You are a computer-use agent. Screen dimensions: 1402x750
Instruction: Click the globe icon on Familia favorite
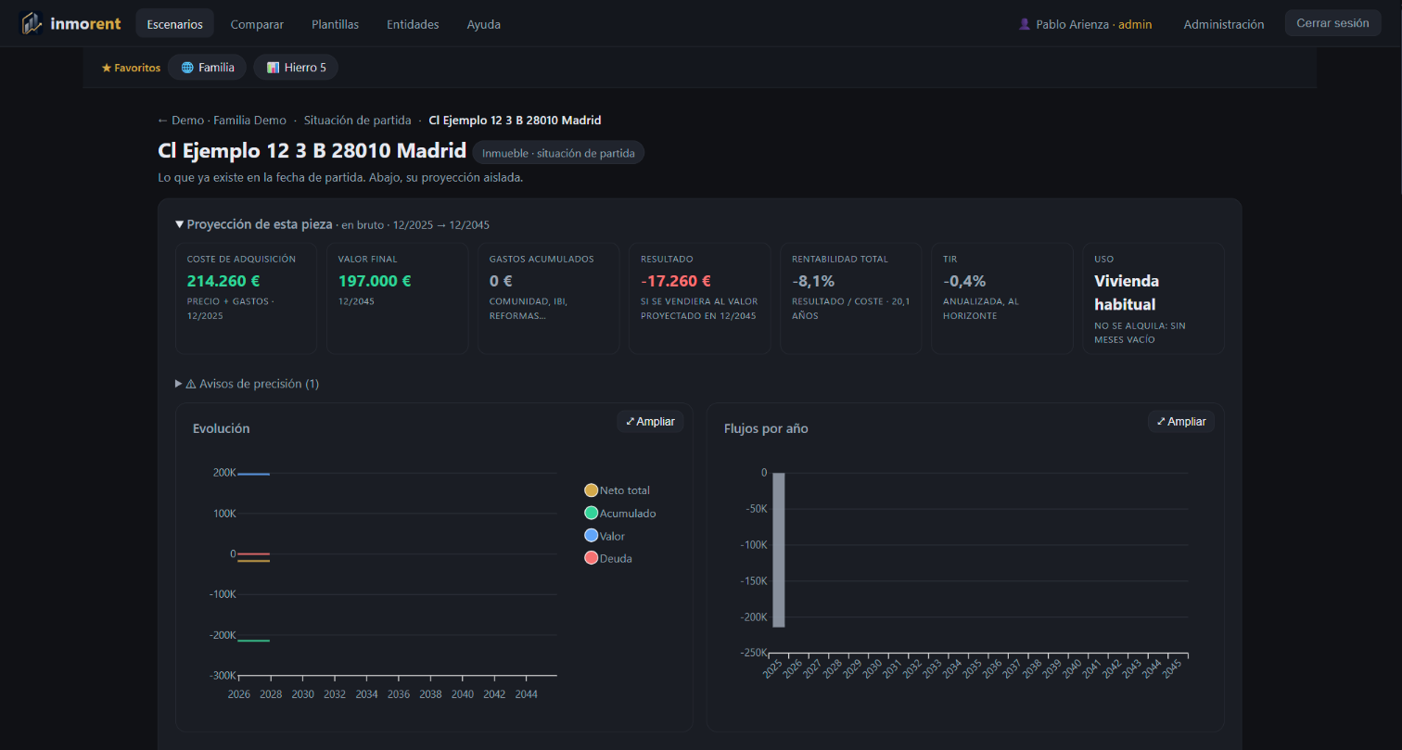(187, 68)
